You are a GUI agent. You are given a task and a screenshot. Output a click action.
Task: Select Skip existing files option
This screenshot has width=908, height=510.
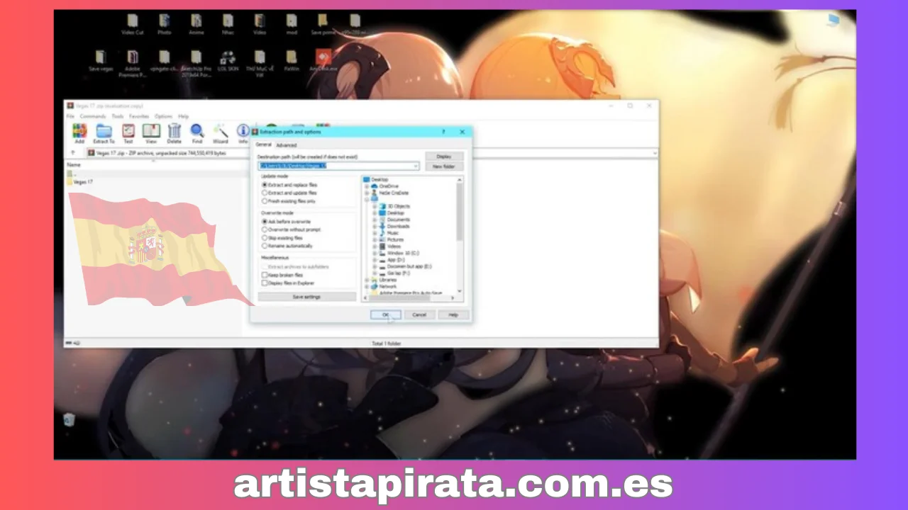[x=282, y=238]
